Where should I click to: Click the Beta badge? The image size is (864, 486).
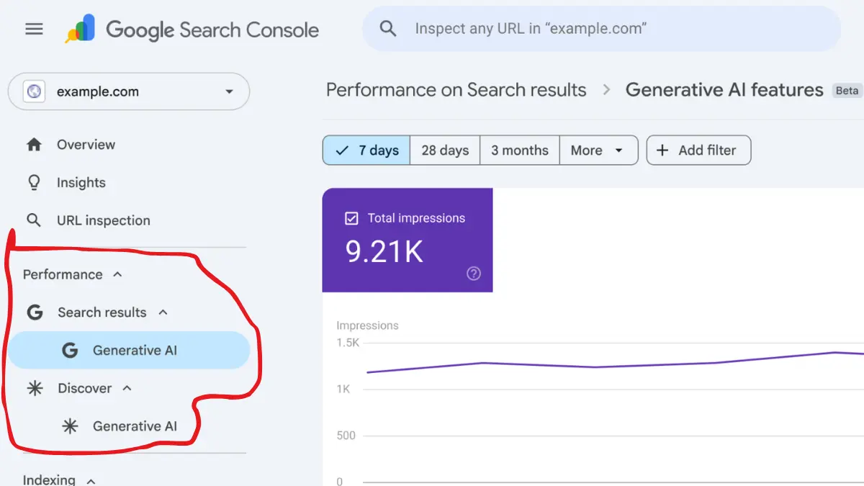847,91
